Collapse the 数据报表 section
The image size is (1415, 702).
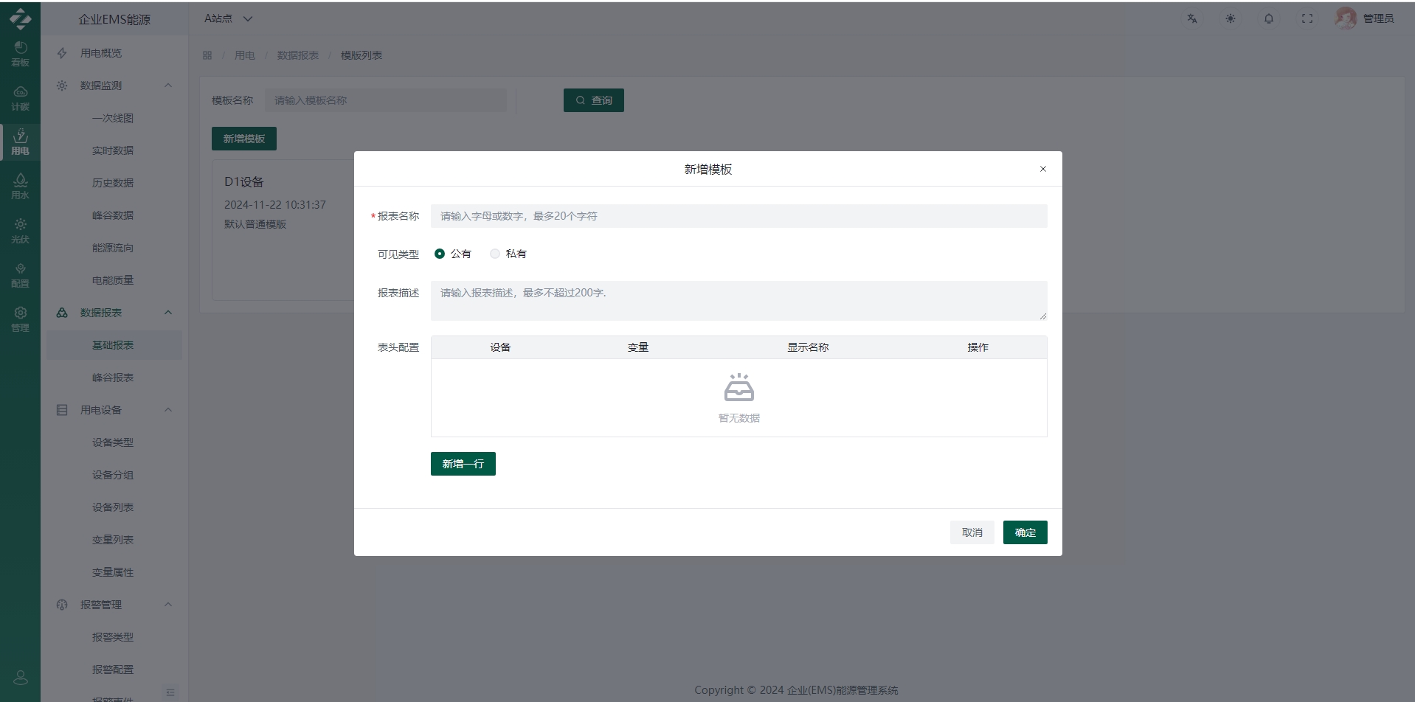[167, 313]
